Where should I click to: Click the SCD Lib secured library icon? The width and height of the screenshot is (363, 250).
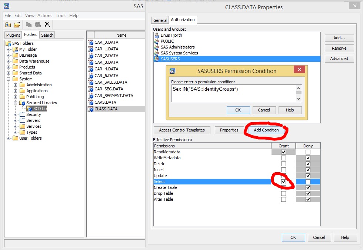pyautogui.click(x=29, y=109)
